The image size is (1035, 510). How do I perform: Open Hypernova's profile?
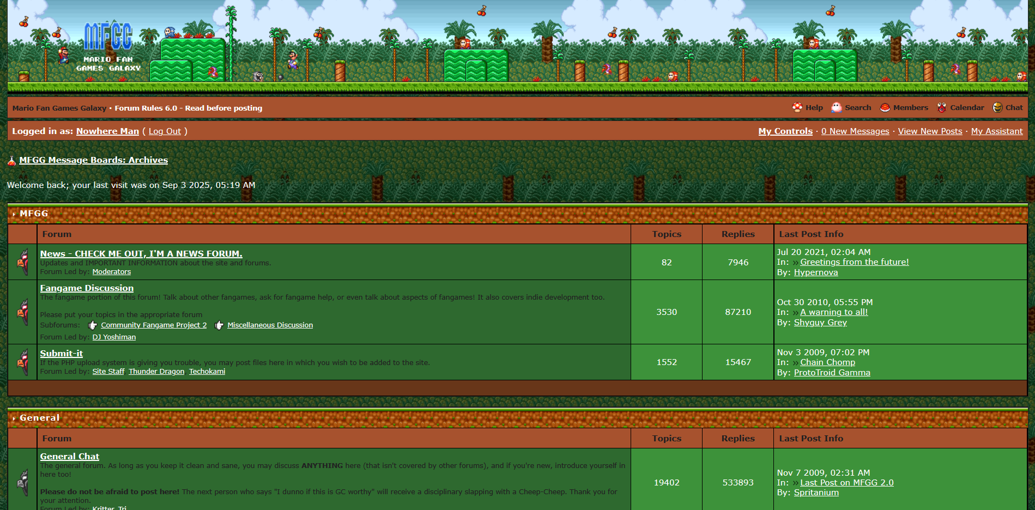[816, 272]
